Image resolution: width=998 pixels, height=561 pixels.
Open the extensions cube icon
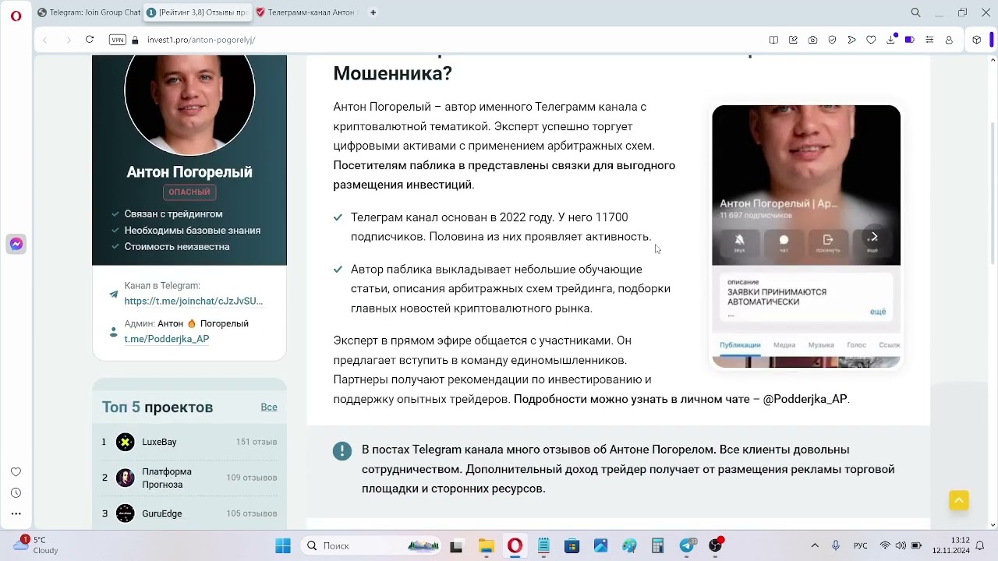coord(976,40)
